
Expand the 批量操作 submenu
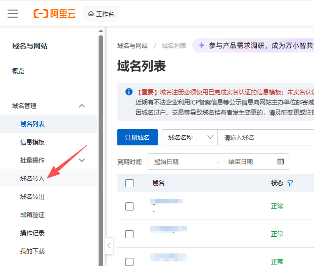click(x=82, y=161)
